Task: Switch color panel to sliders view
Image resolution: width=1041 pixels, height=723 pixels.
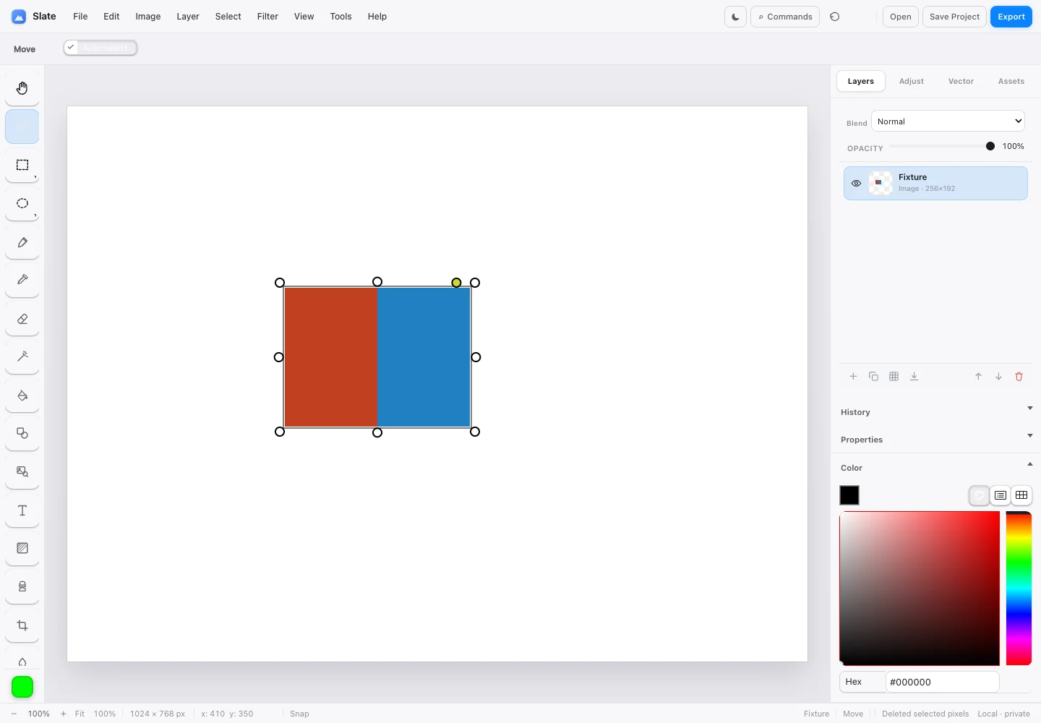Action: pos(1001,495)
